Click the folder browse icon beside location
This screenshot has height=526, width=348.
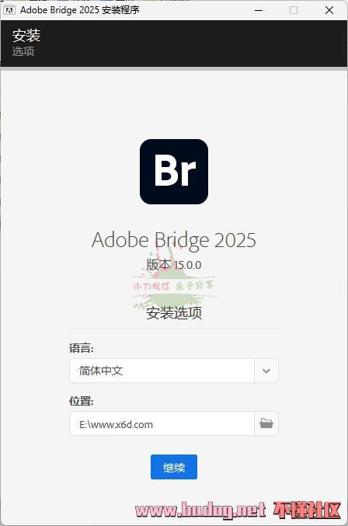point(266,423)
